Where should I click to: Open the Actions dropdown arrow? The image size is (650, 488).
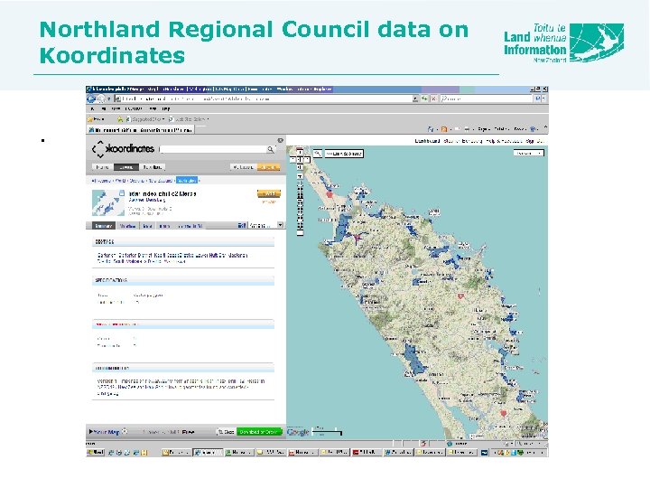tap(281, 225)
